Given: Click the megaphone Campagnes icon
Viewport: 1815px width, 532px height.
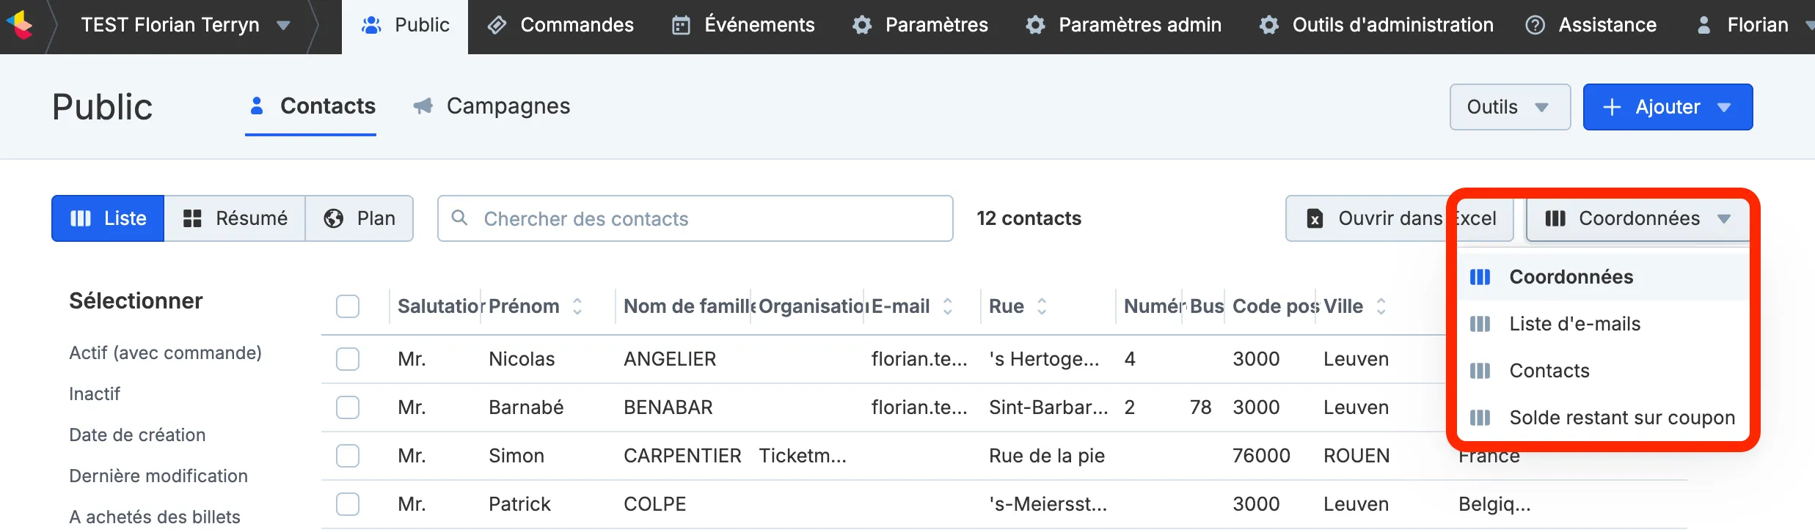Looking at the screenshot, I should coord(423,106).
